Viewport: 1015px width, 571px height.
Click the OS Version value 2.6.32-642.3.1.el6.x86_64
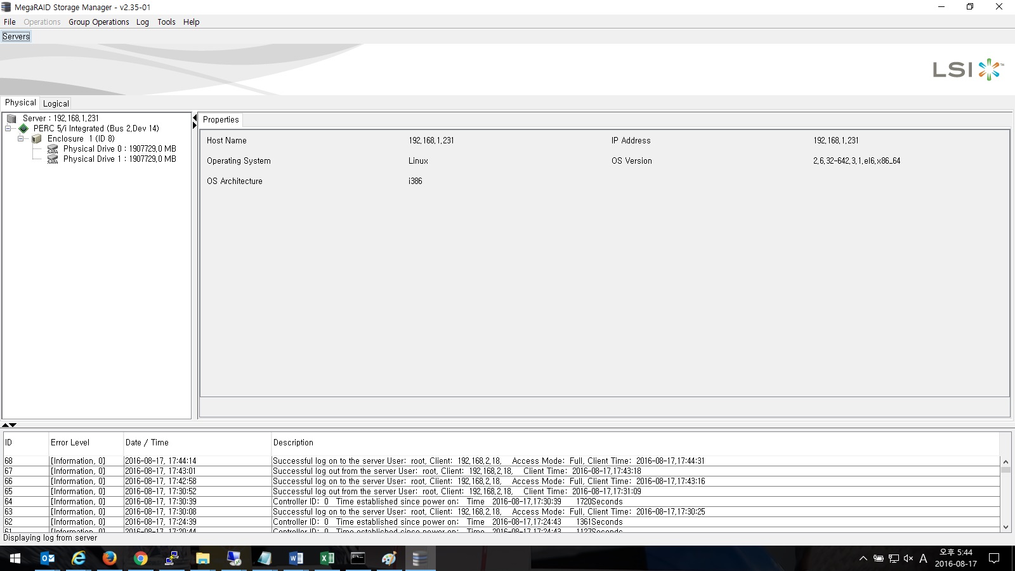click(x=857, y=161)
